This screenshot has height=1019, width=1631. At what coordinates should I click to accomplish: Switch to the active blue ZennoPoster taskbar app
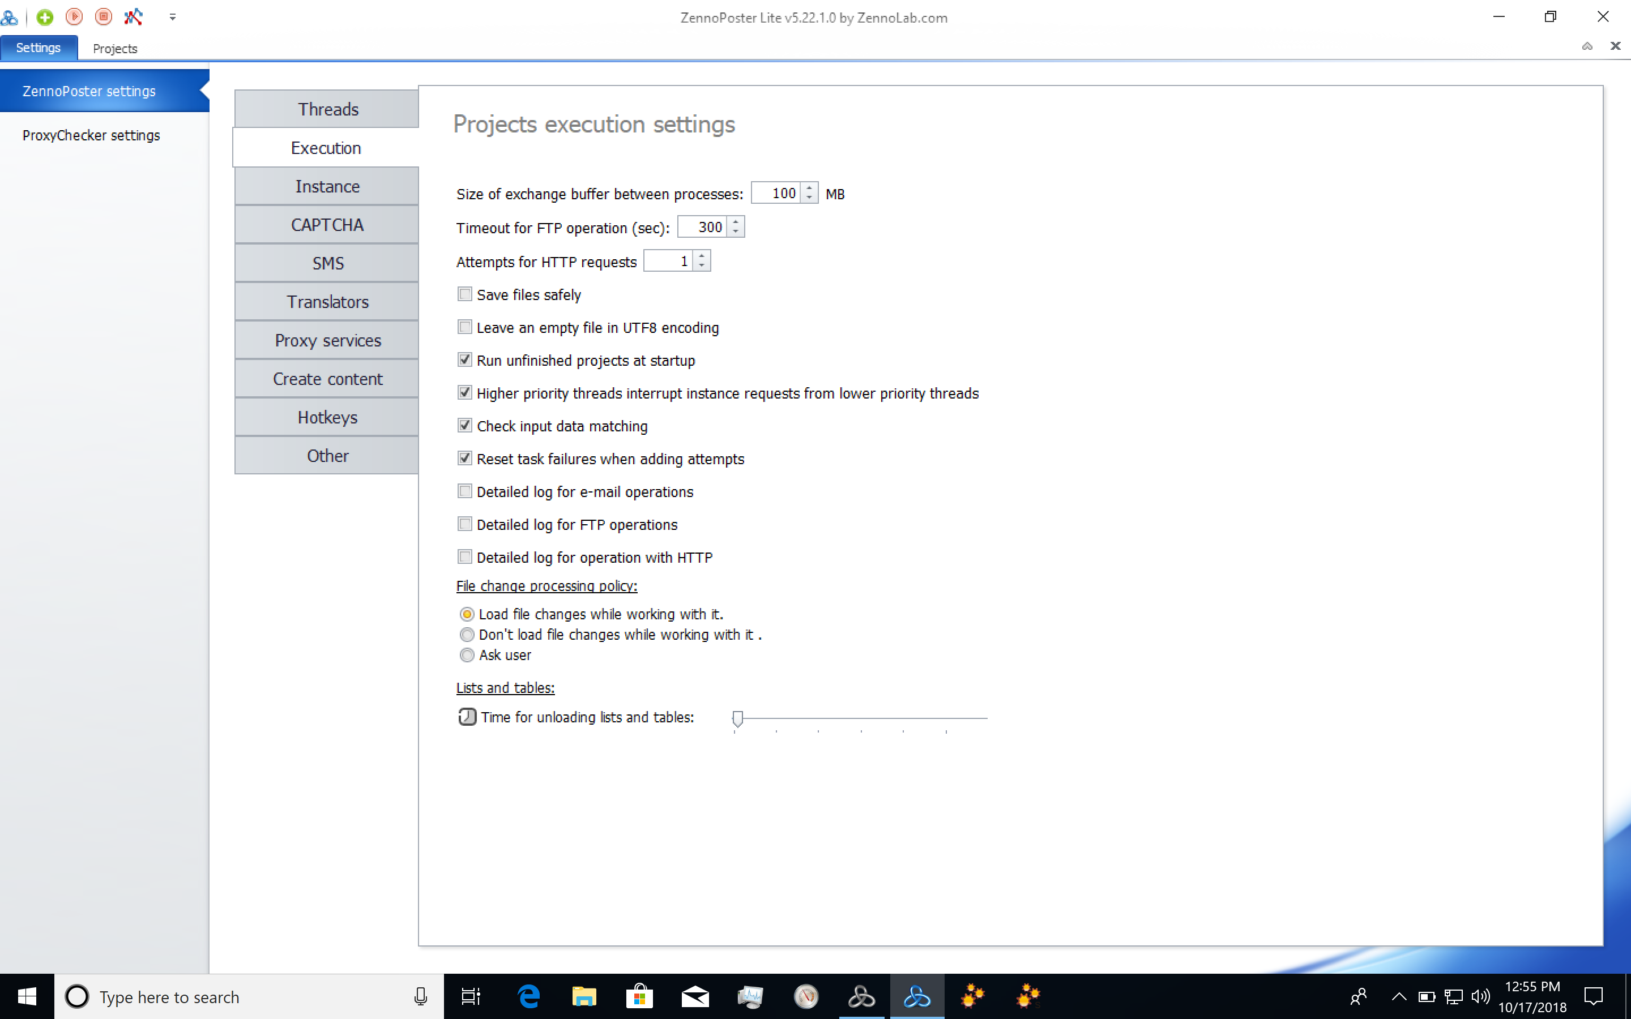pos(917,996)
